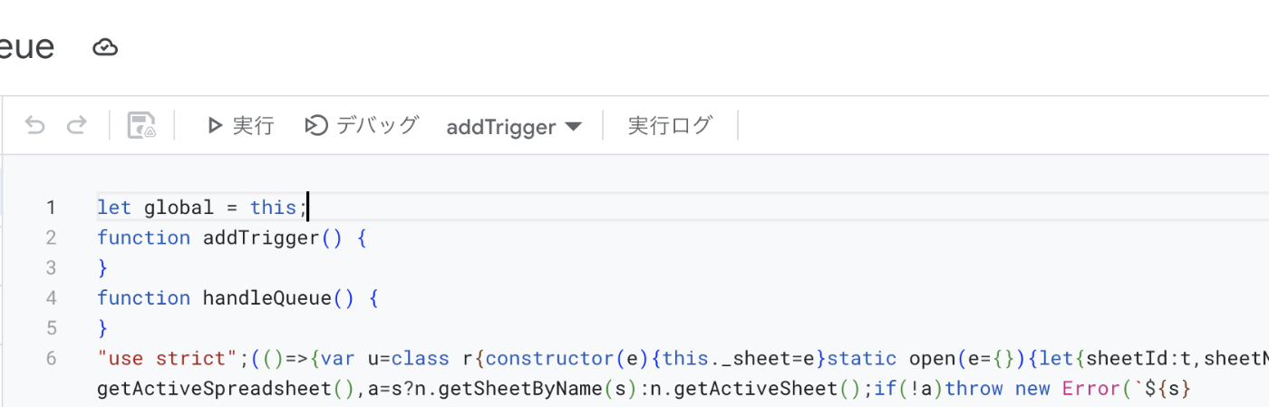Click the addTrigger function name in the code

click(x=261, y=237)
